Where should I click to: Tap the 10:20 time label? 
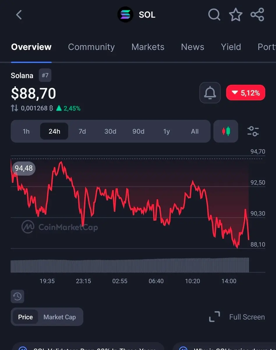(x=192, y=281)
